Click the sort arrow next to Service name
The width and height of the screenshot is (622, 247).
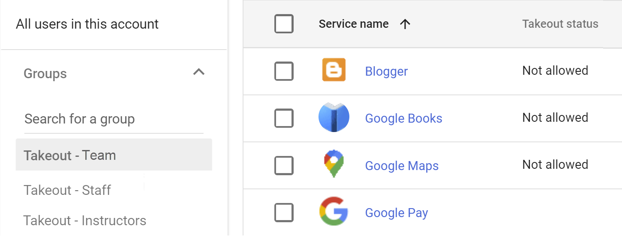(x=405, y=24)
